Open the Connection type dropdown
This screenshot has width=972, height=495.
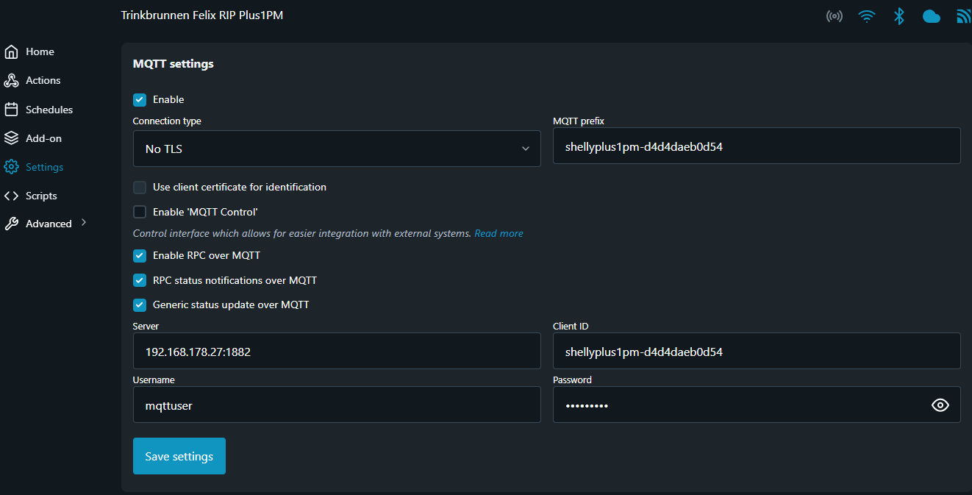point(337,149)
